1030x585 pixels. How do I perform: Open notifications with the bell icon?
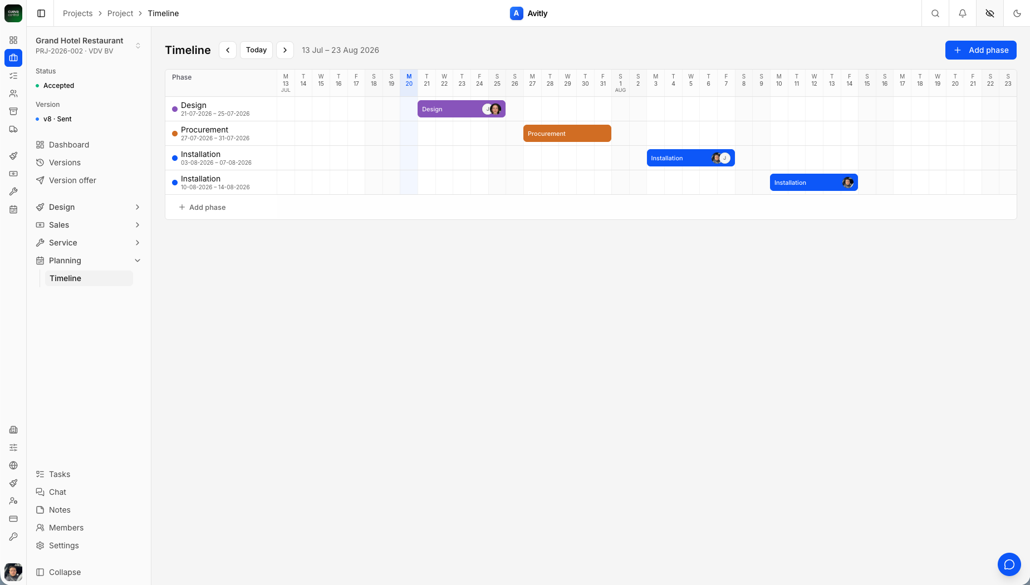[x=963, y=13]
